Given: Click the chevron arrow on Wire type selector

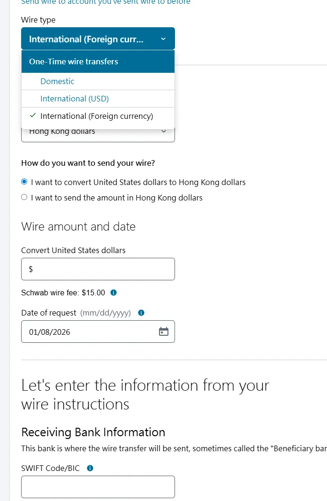Looking at the screenshot, I should 163,39.
